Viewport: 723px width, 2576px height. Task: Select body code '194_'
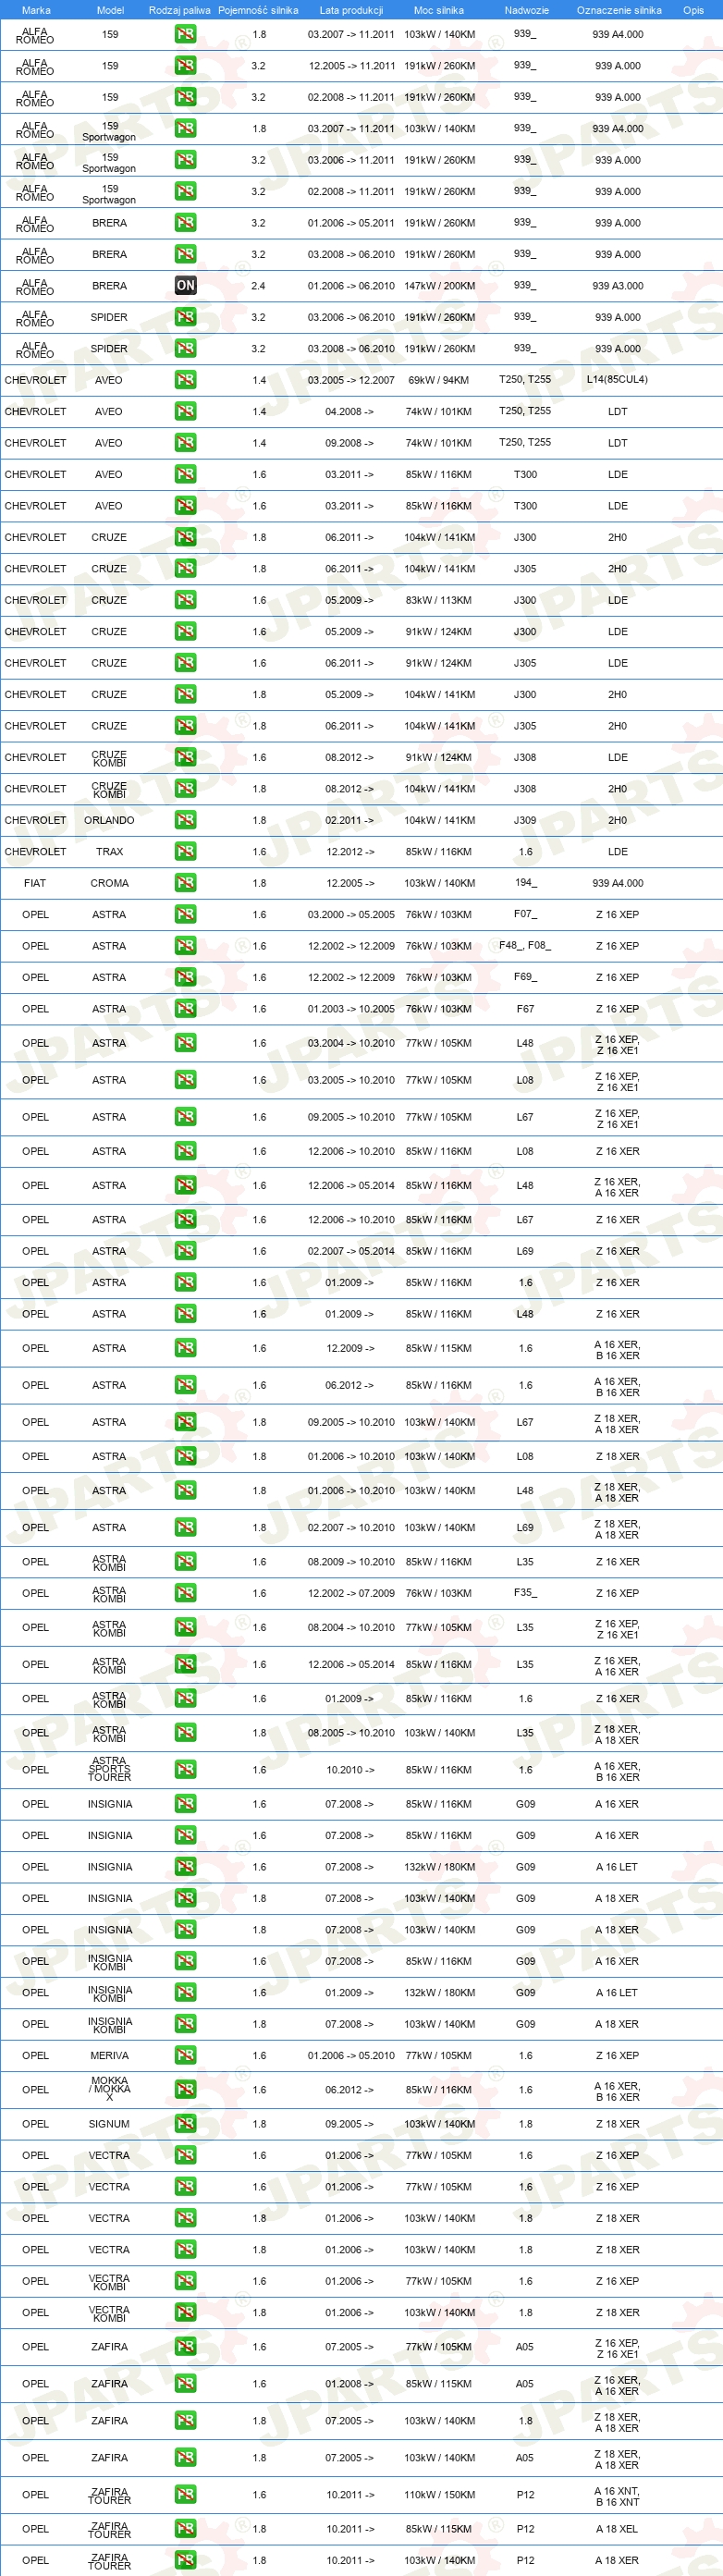pyautogui.click(x=525, y=883)
